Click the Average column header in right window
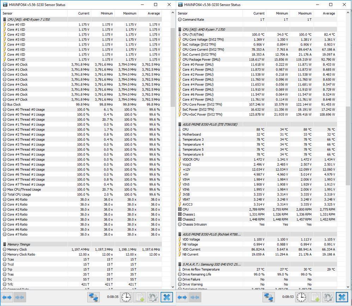The height and width of the screenshot is (306, 352). (328, 13)
